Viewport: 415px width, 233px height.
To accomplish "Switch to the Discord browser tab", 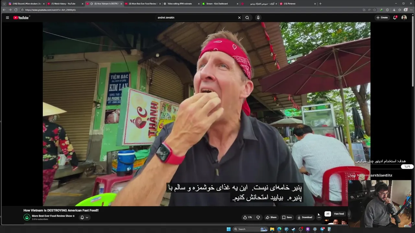I will (x=26, y=4).
